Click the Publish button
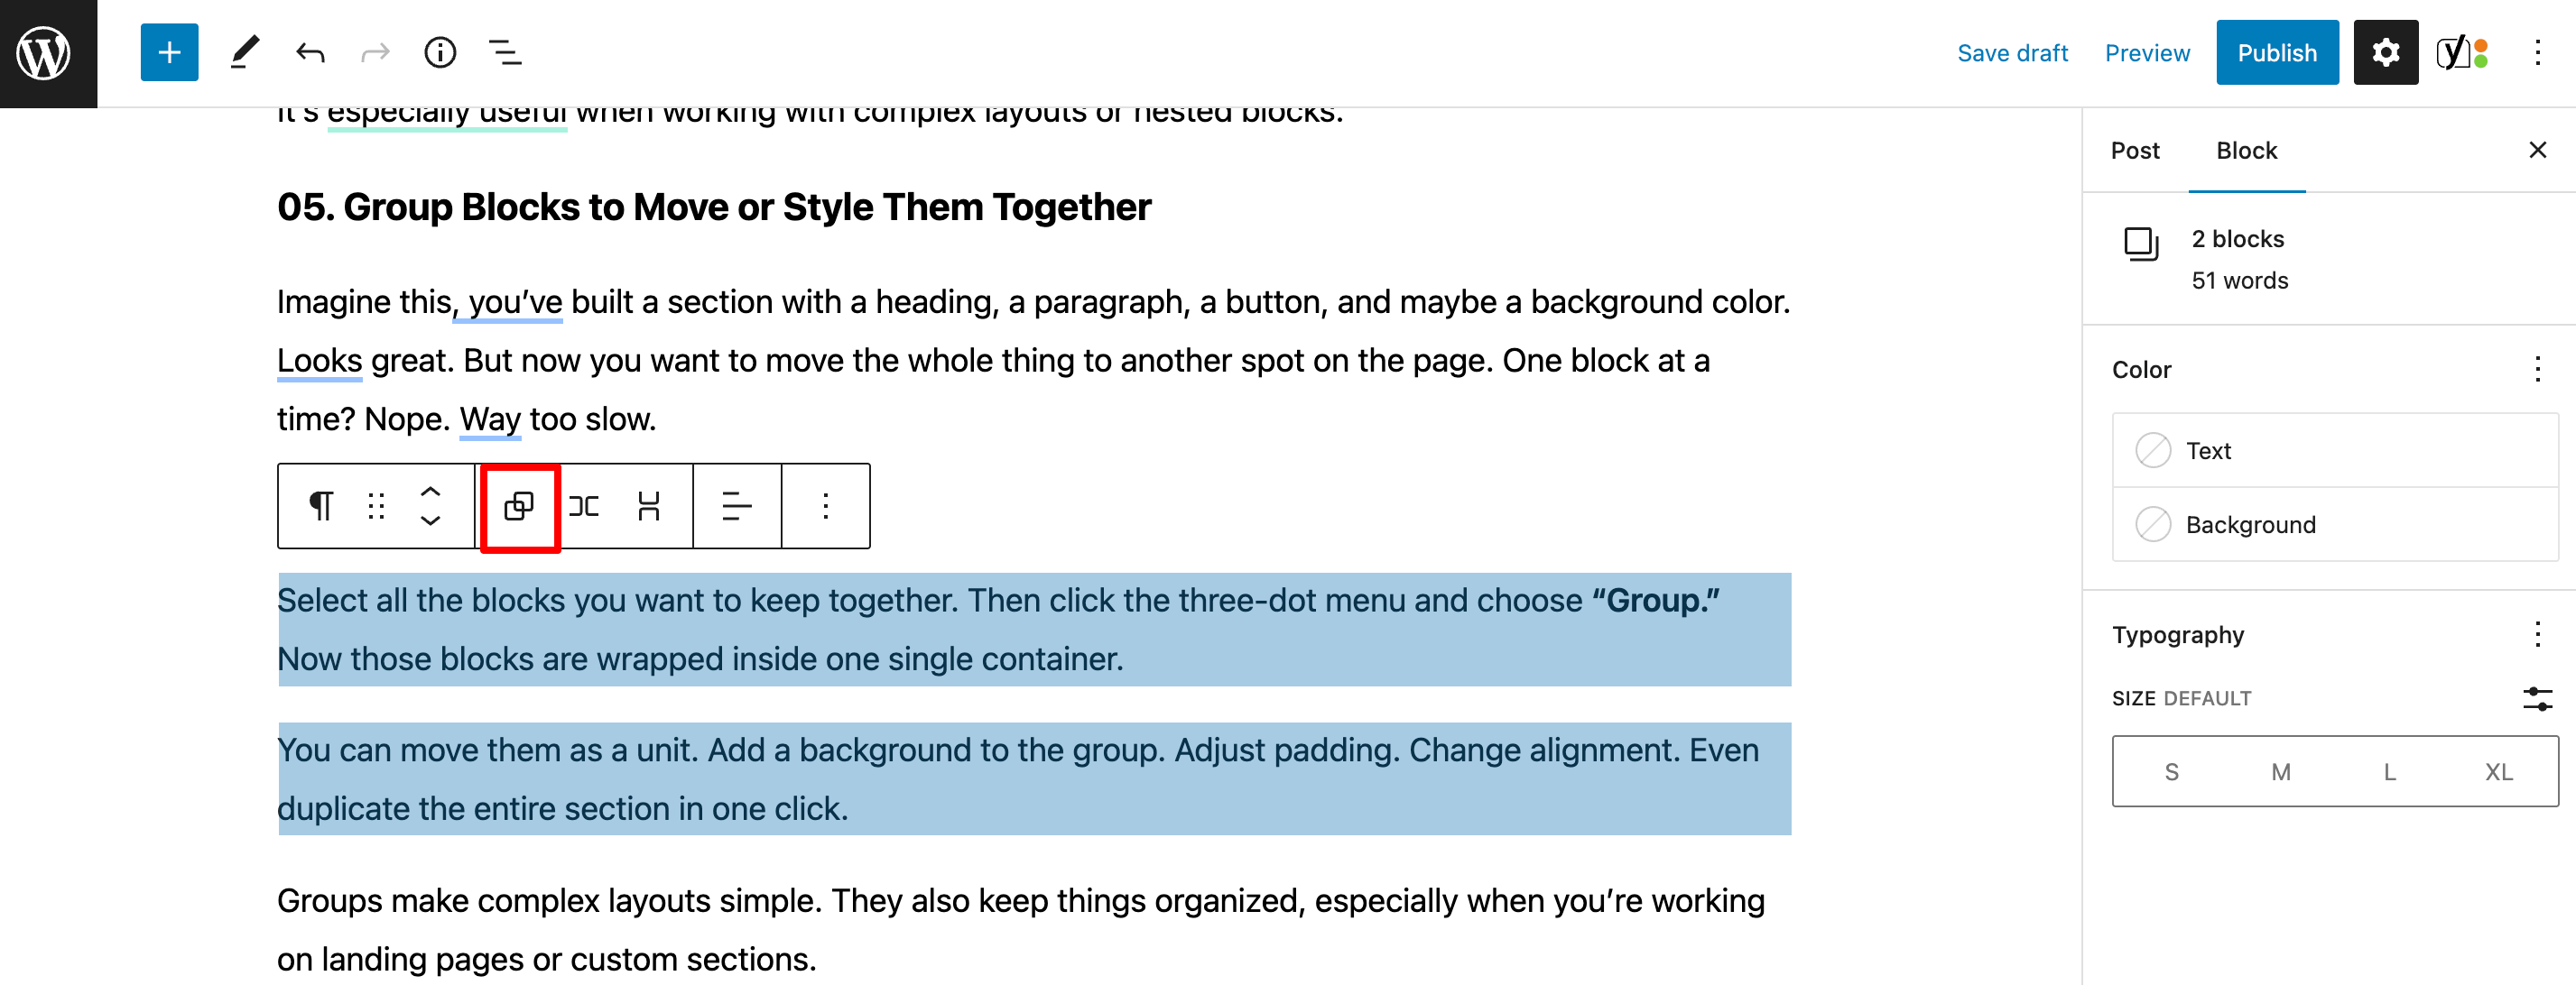Image resolution: width=2576 pixels, height=985 pixels. 2277,53
